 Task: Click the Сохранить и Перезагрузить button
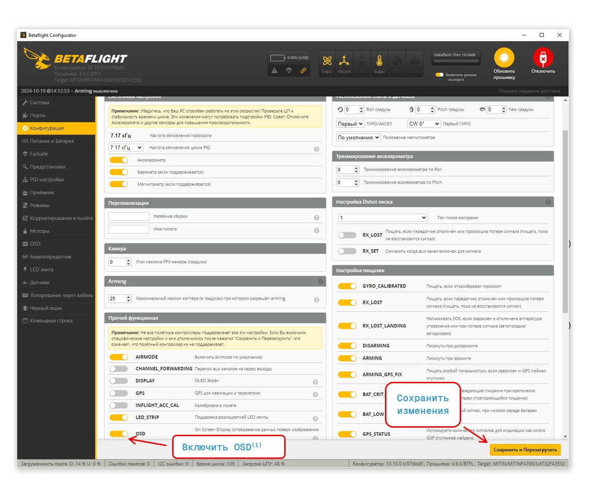coord(525,450)
